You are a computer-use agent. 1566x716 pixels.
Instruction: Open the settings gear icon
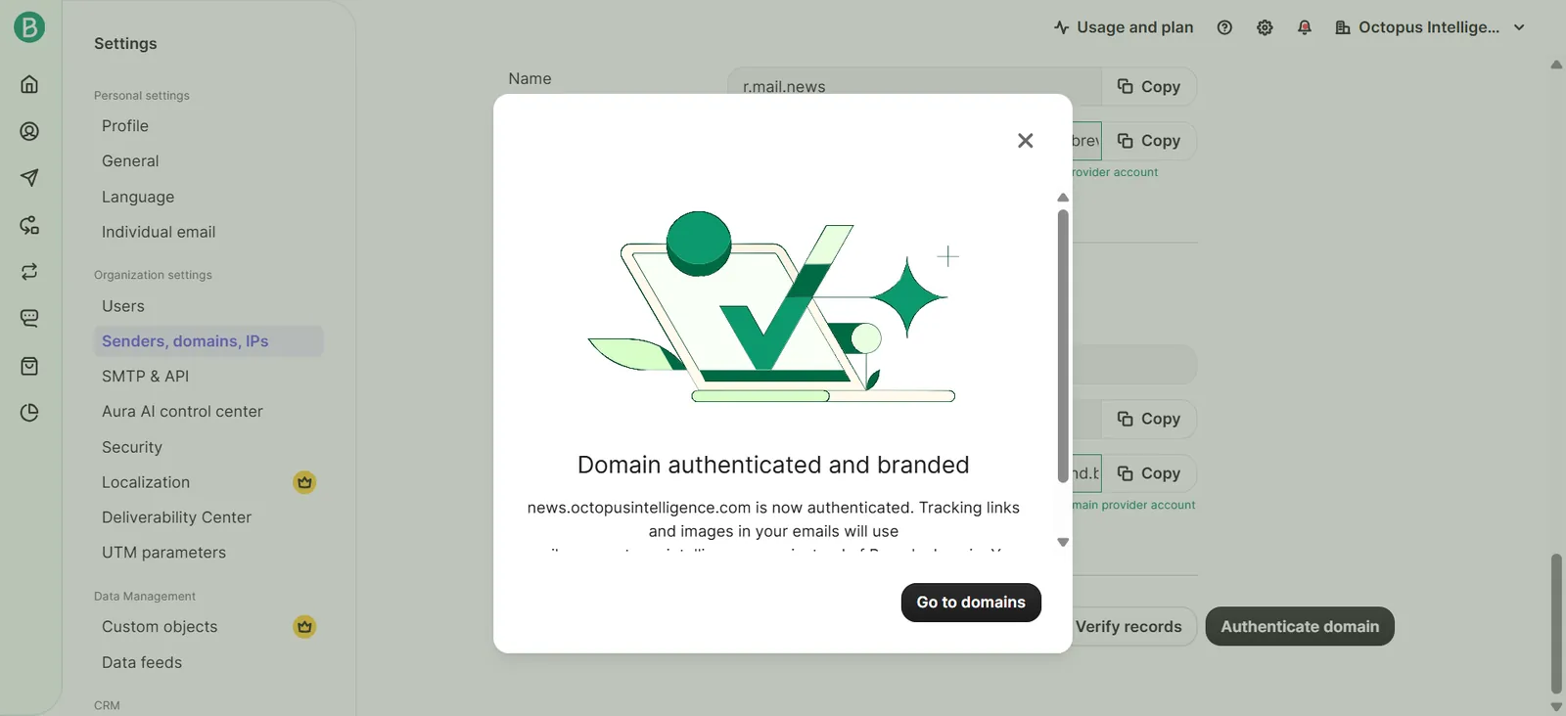(x=1265, y=27)
